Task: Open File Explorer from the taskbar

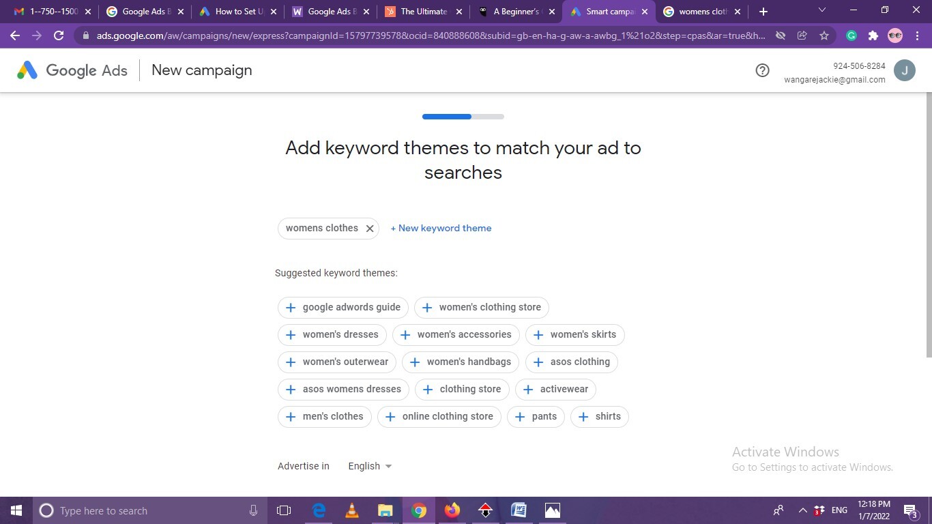Action: (x=385, y=510)
